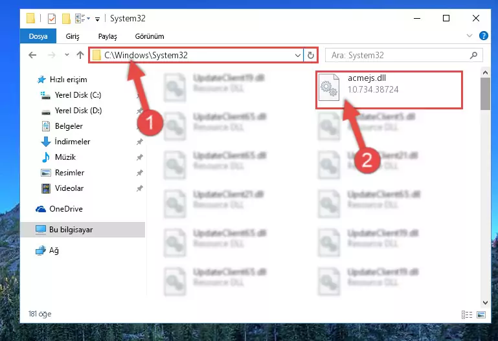The width and height of the screenshot is (498, 341).
Task: Select Hızlı erişim in the navigation pane
Action: (x=68, y=80)
